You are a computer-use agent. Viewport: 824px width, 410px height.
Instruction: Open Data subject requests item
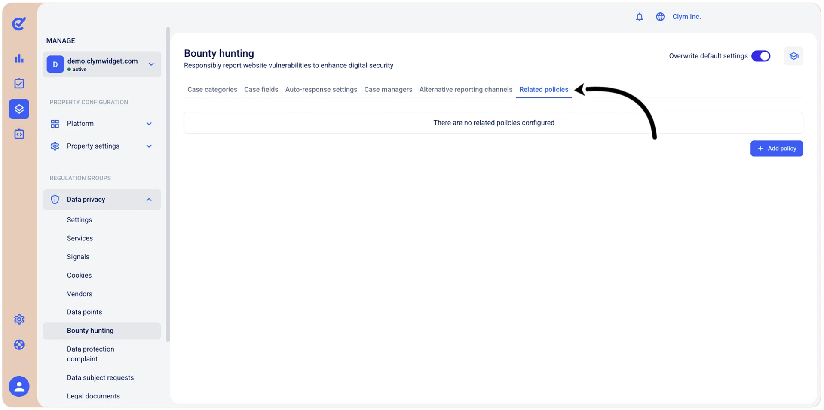click(100, 378)
